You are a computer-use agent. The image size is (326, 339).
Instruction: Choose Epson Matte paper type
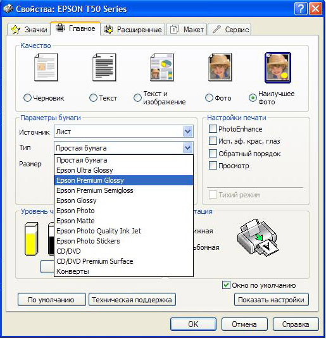tap(123, 221)
